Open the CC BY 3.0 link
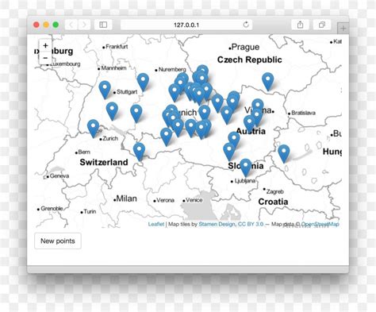Viewport: 376px width, 312px height. point(251,224)
